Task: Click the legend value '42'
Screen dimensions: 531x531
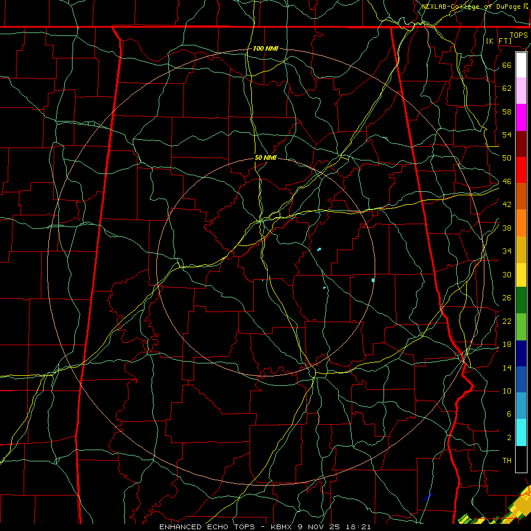Action: (507, 205)
